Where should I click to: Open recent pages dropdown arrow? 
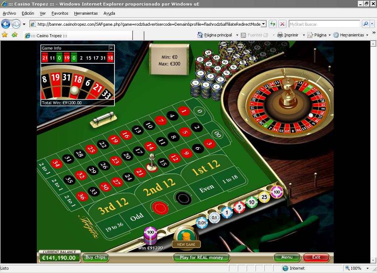point(24,24)
